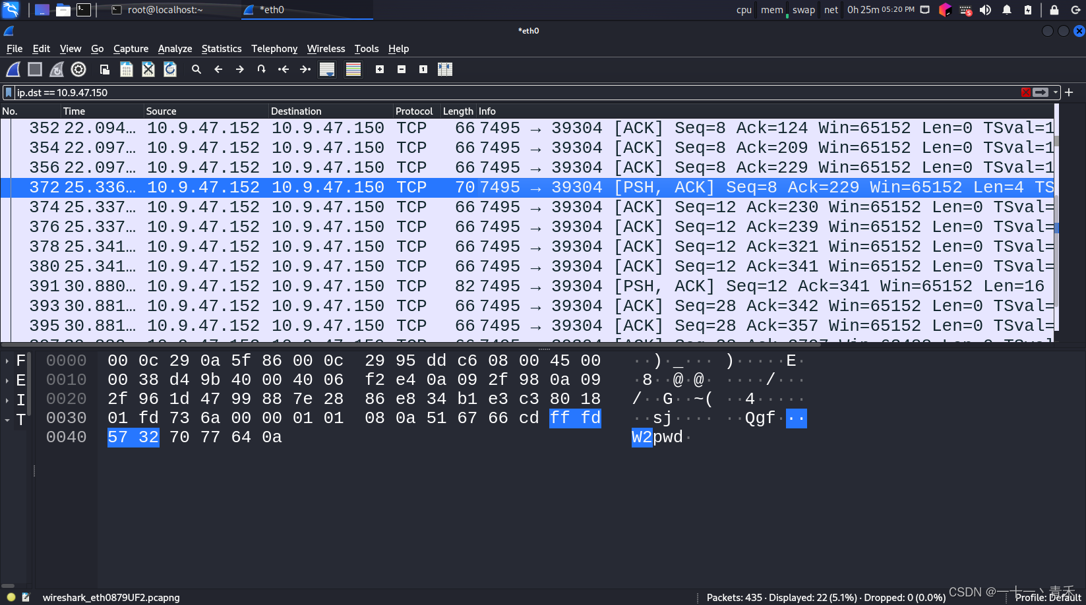Select packet number 352
This screenshot has width=1086, height=605.
528,128
